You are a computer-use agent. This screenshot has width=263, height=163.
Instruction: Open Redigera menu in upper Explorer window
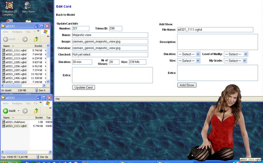coord(17,32)
